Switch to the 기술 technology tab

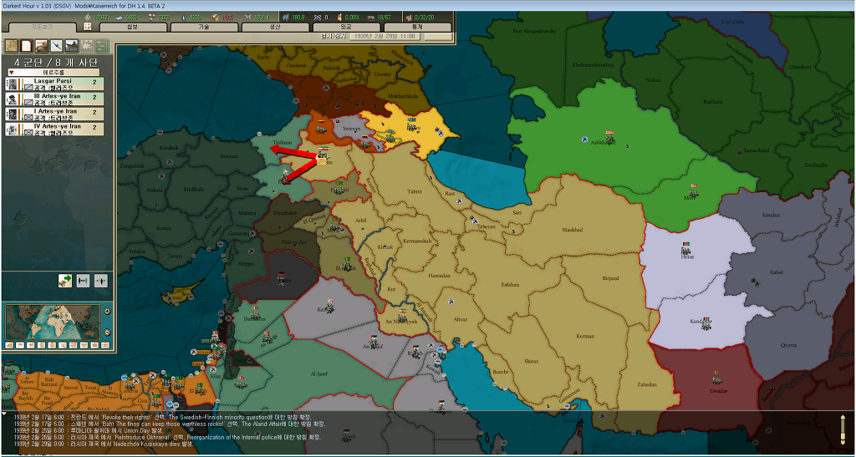(x=204, y=27)
